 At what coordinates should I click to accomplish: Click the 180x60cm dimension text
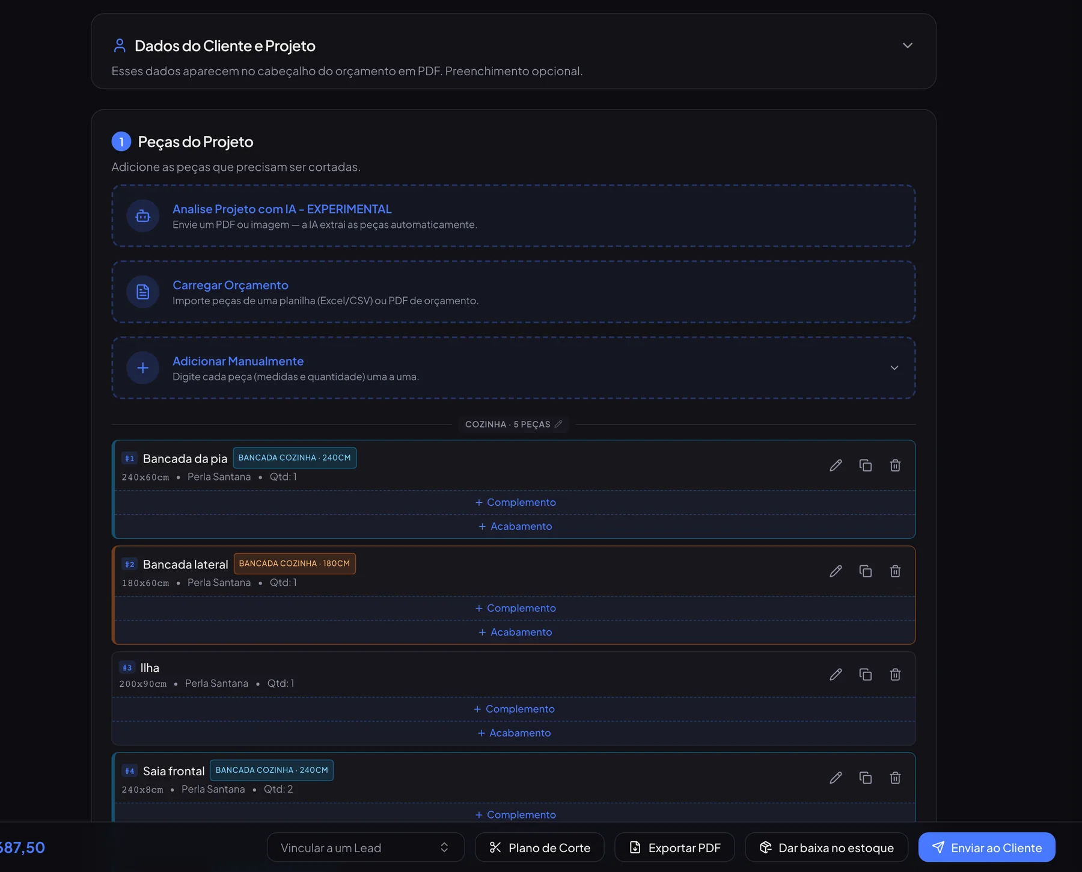click(145, 583)
